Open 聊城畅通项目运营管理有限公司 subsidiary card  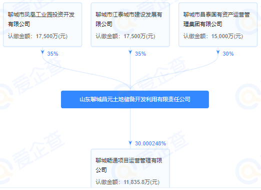pyautogui.click(x=130, y=168)
